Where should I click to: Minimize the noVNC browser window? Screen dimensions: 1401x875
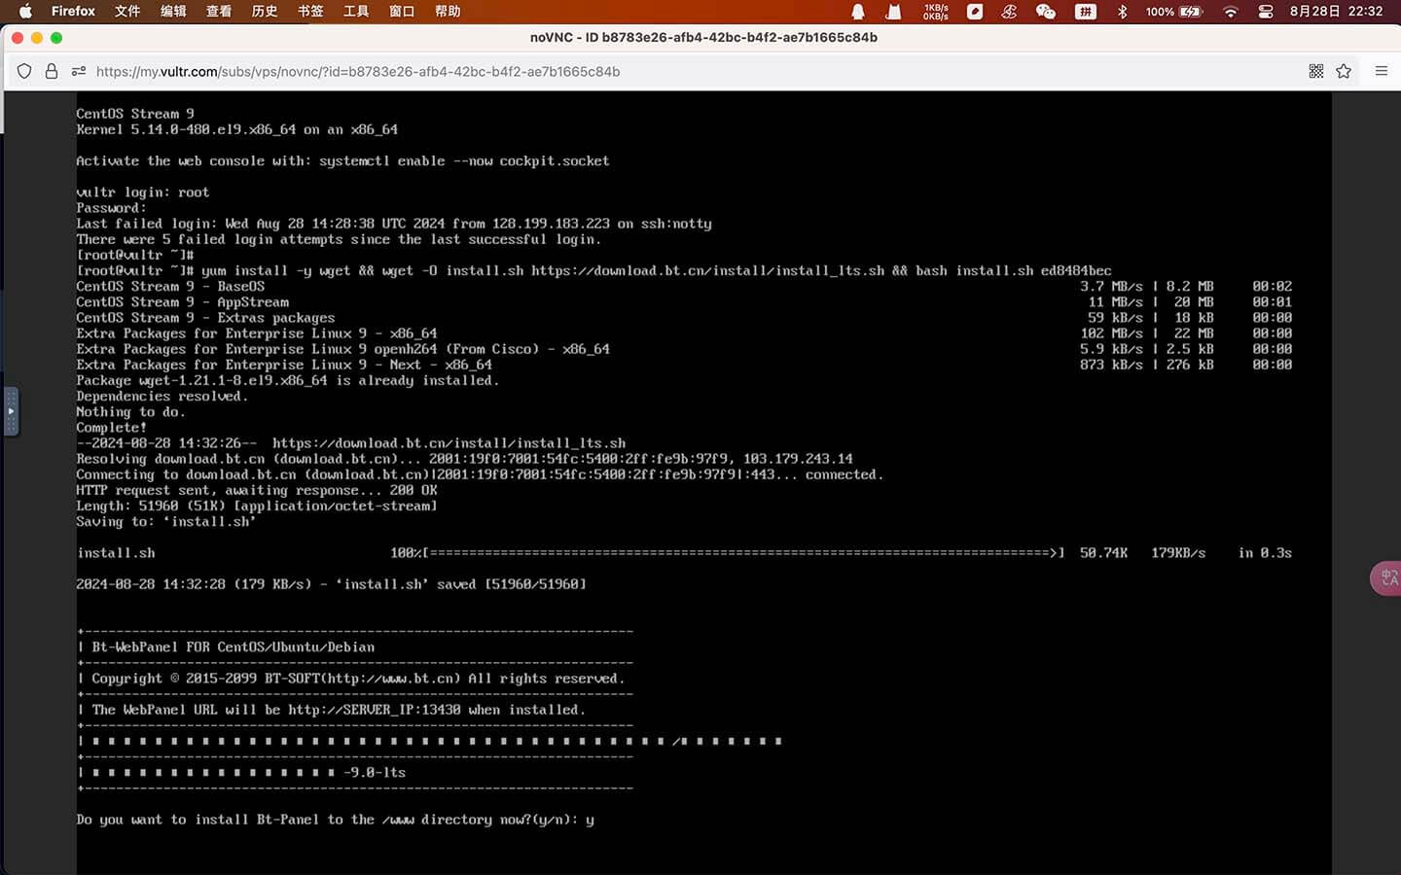click(38, 38)
